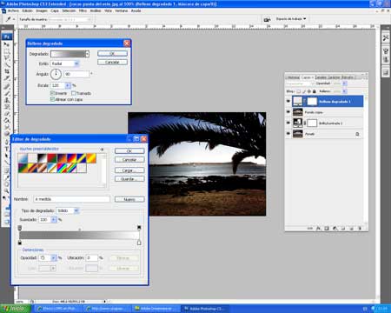
Task: Click the Go to Bridge icon
Action: 267,19
